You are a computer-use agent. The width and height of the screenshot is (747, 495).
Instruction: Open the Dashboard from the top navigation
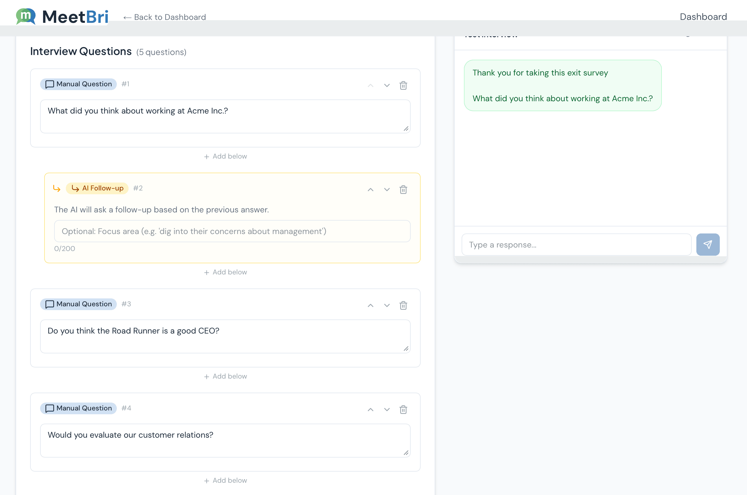pos(703,16)
